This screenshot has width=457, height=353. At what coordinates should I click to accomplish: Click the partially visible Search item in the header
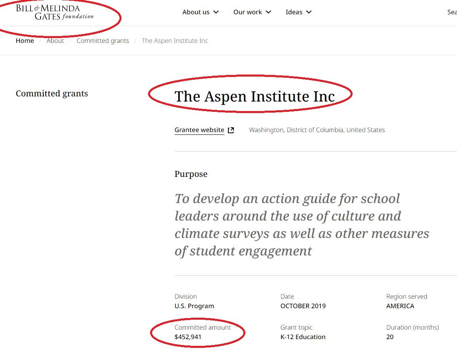pyautogui.click(x=452, y=12)
